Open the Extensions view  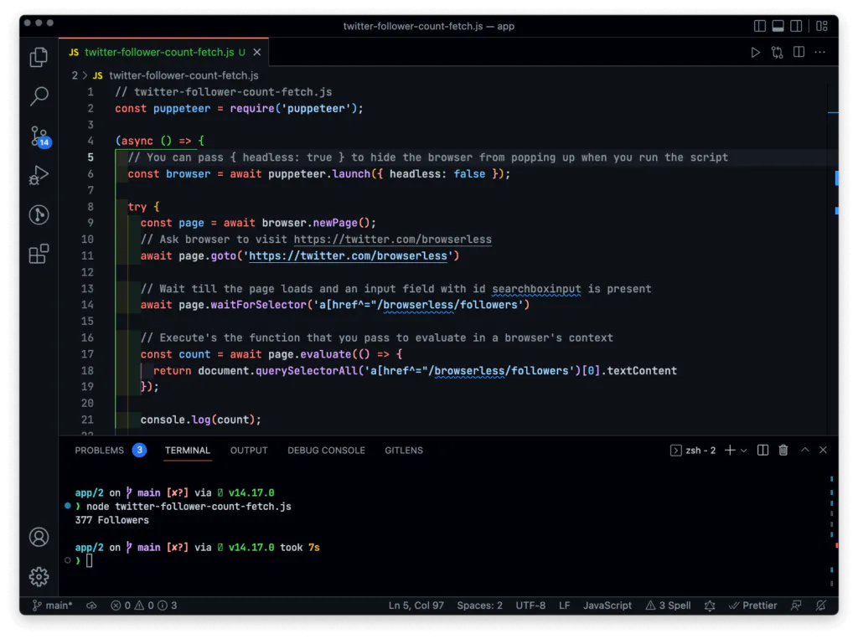click(x=39, y=254)
